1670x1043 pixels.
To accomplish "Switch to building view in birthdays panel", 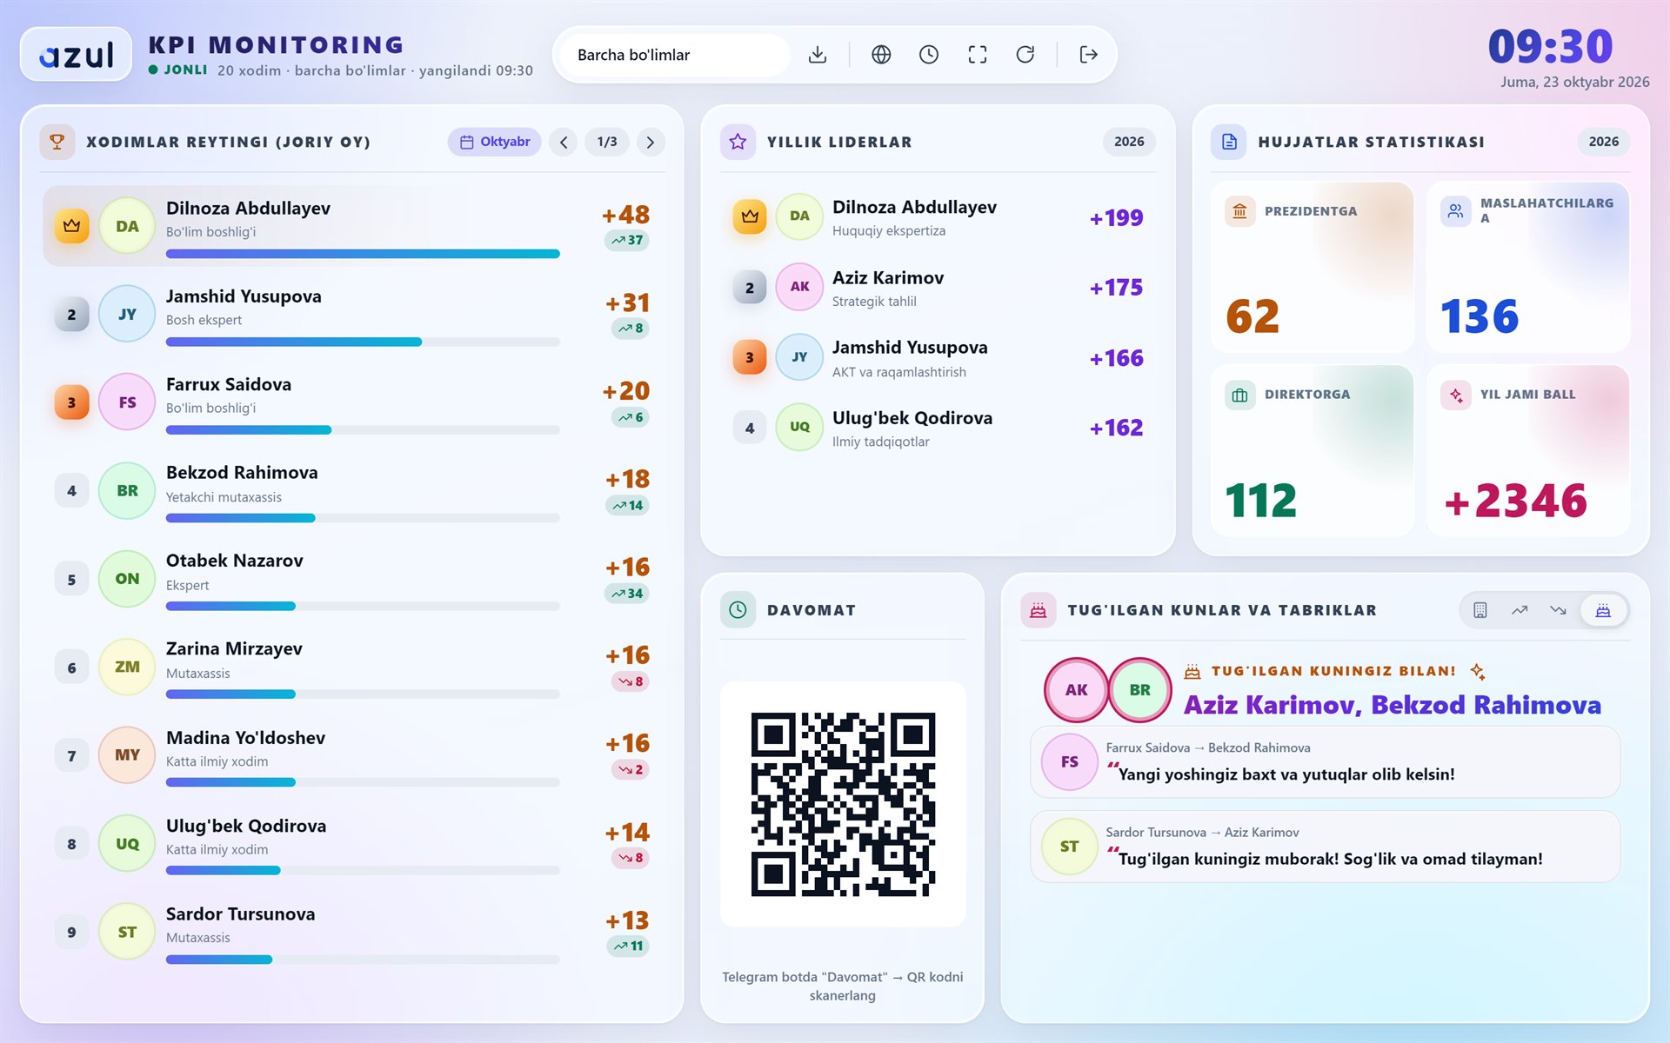I will pos(1480,610).
